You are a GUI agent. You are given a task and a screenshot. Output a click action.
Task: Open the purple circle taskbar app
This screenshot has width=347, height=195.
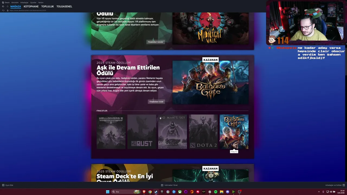(x=186, y=192)
